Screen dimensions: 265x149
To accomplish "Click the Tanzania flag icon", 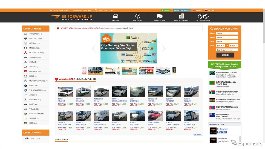I will pos(212,73).
